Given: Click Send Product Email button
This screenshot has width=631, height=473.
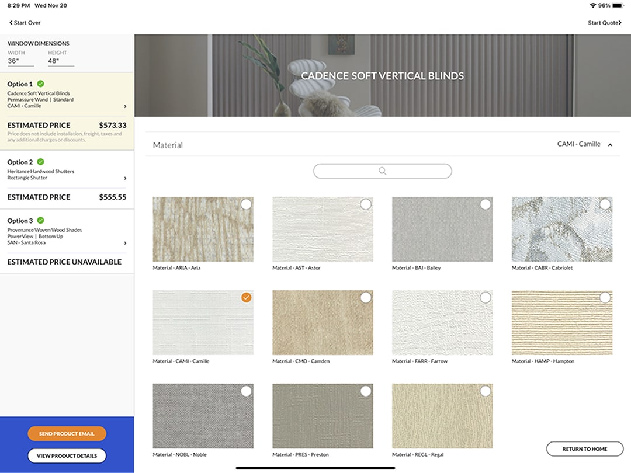Looking at the screenshot, I should 67,433.
